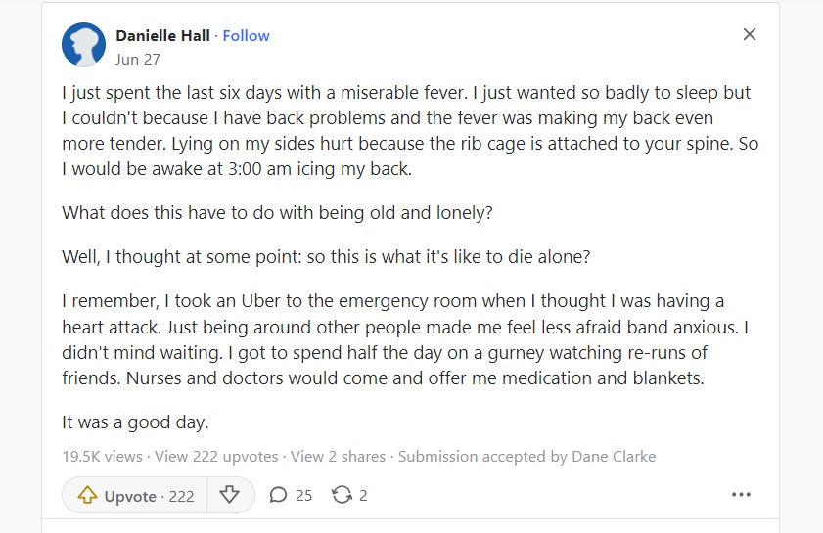Click the 'old and lonely' question paragraph
Image resolution: width=823 pixels, height=533 pixels.
(x=277, y=213)
